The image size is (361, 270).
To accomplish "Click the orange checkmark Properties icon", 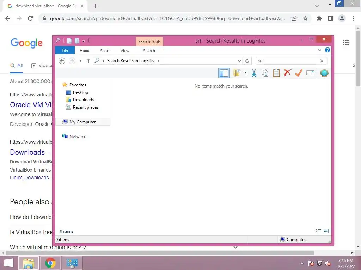I will click(299, 73).
